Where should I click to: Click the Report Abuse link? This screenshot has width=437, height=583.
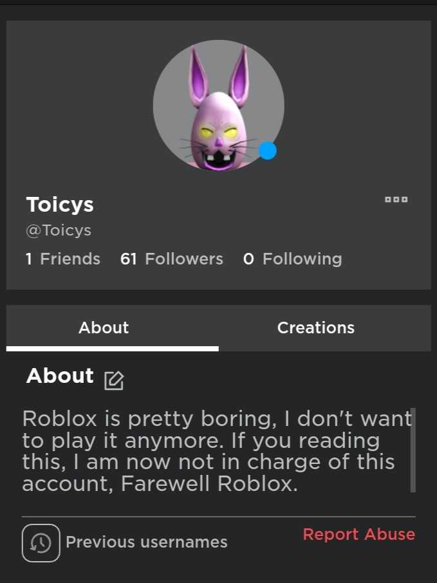[x=358, y=534]
